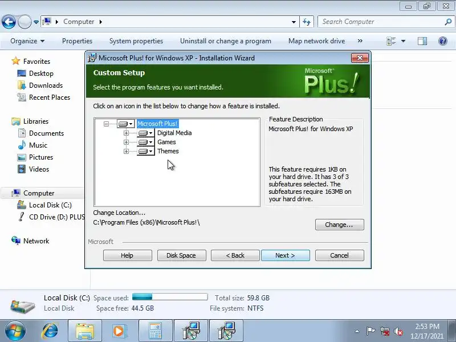Click the Explorer Forward arrow button

(x=25, y=22)
